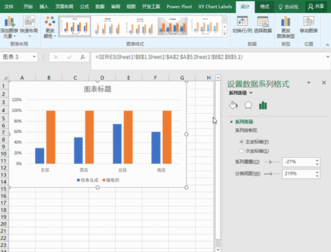Open the 快速布局 gallery

click(x=29, y=26)
